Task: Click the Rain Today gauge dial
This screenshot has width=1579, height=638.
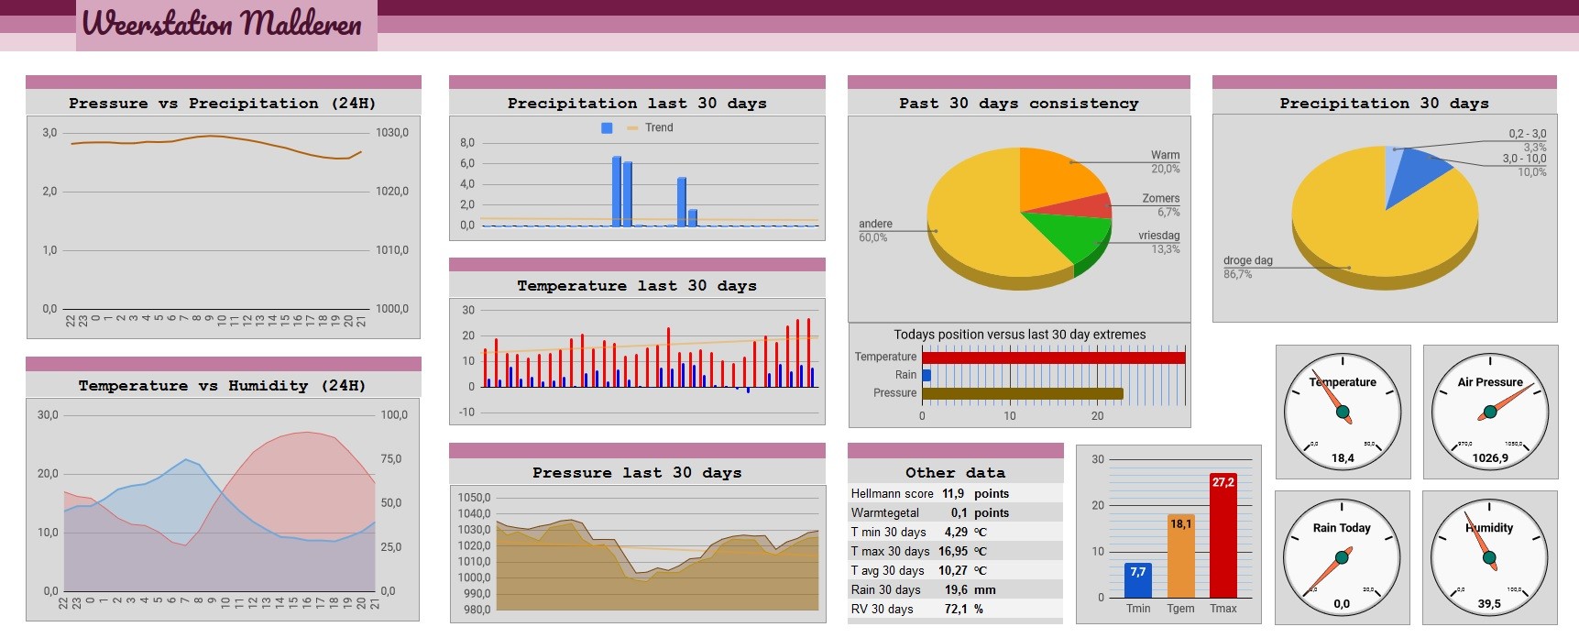Action: click(1343, 557)
